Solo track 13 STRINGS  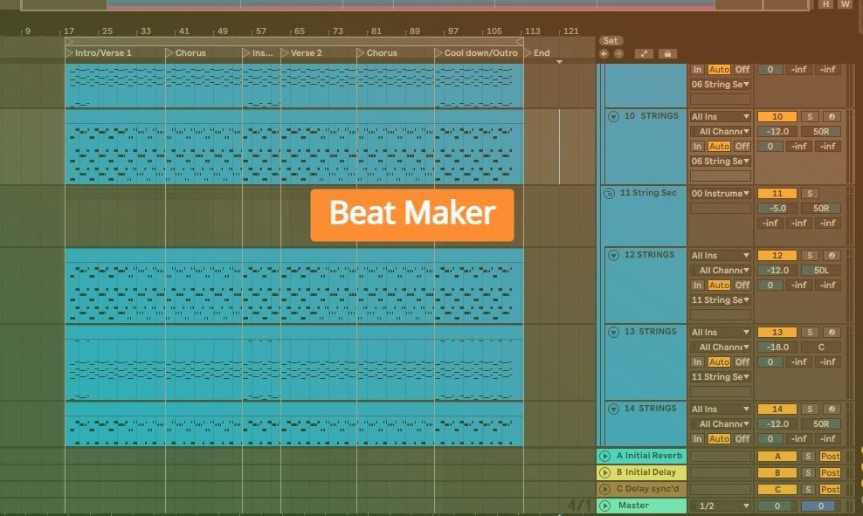[810, 333]
